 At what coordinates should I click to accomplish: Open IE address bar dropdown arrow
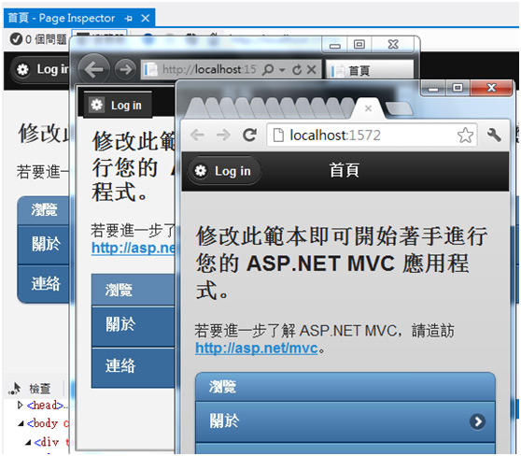point(282,70)
